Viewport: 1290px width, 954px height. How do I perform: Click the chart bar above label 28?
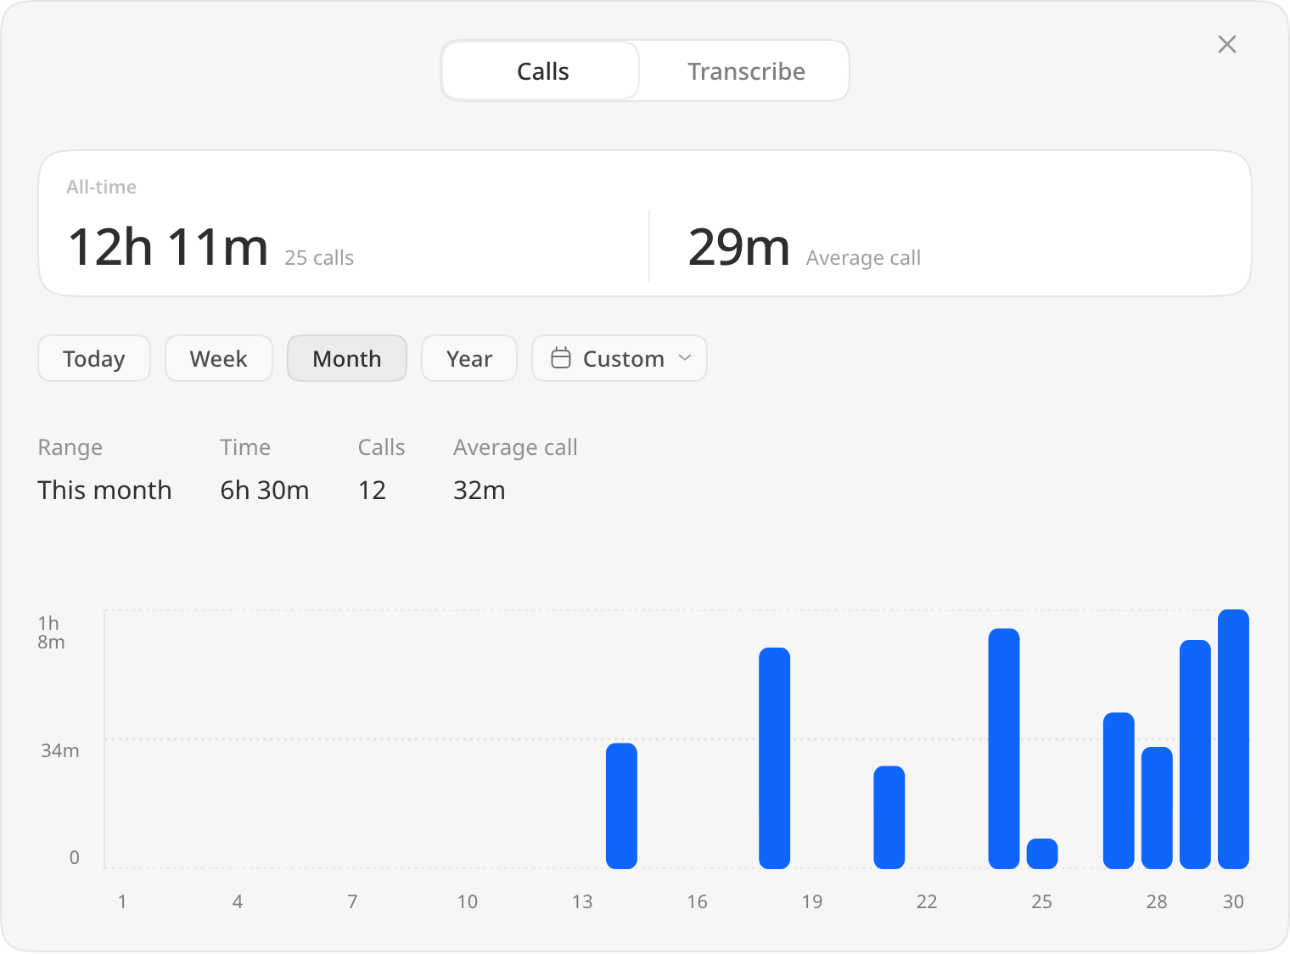(x=1157, y=808)
